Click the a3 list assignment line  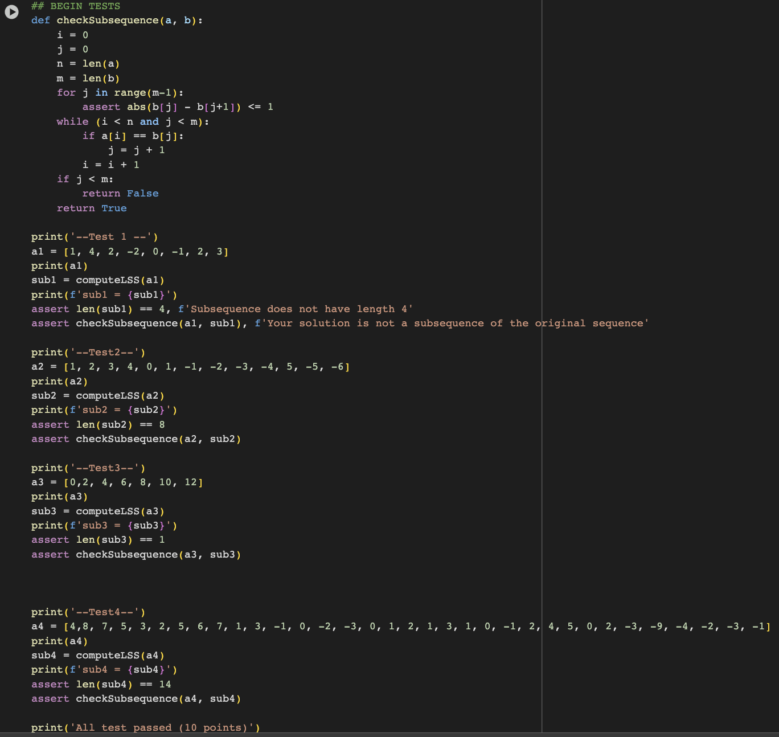click(x=117, y=482)
